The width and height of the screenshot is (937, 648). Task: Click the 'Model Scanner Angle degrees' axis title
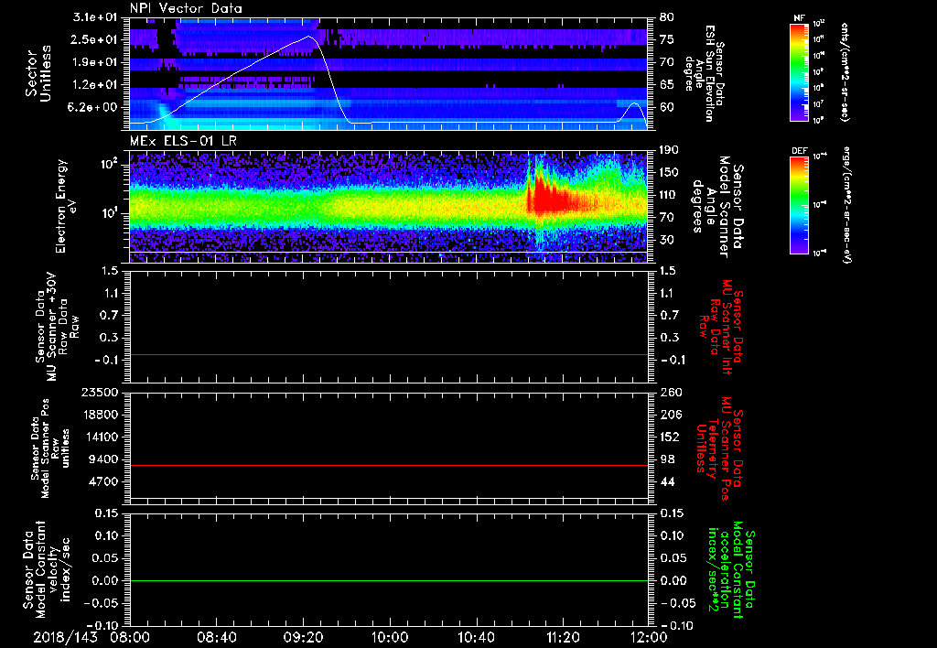717,207
